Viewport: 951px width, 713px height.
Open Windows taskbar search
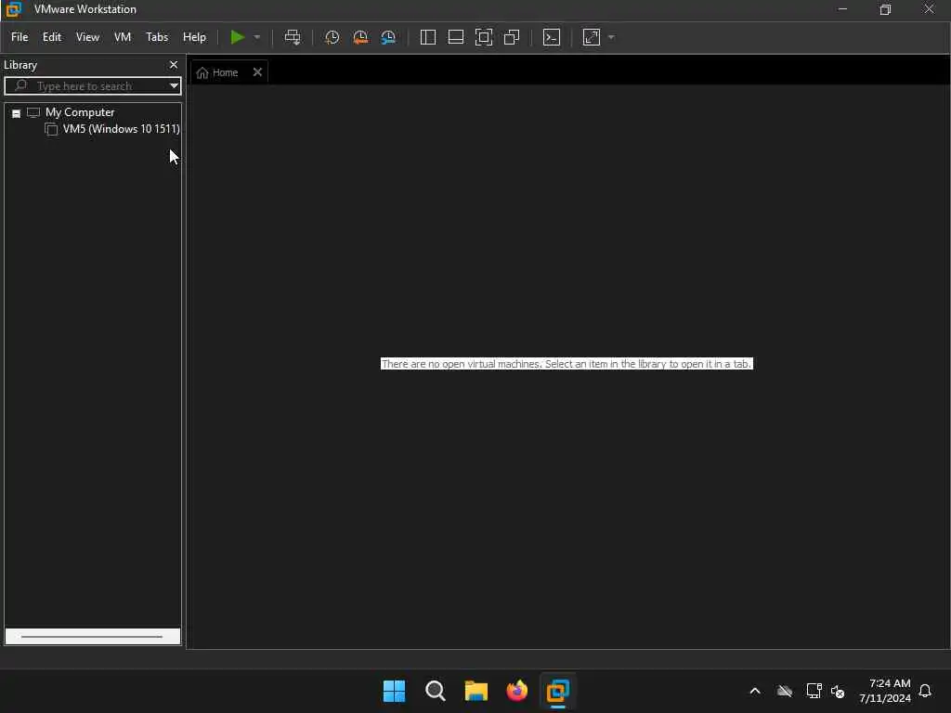click(435, 691)
